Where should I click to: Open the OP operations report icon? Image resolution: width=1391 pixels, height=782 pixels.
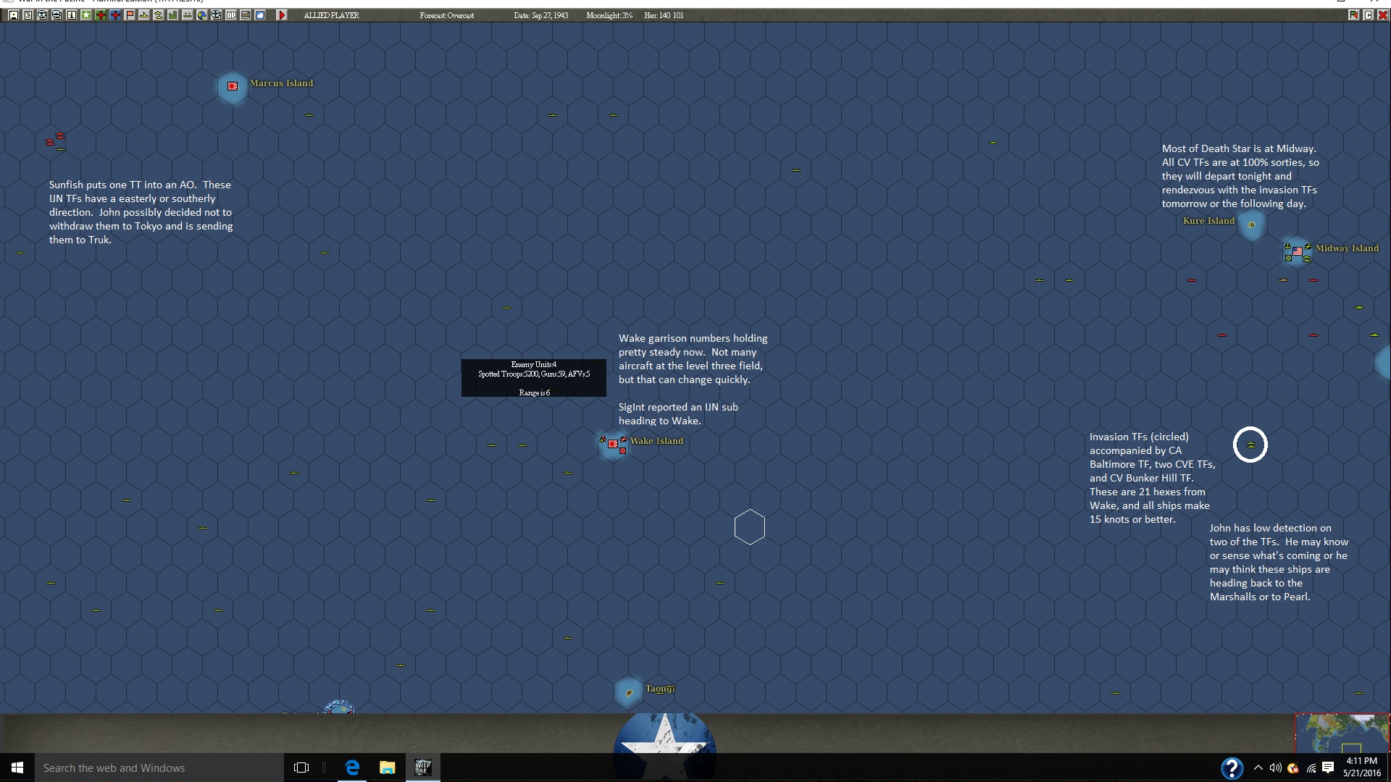[231, 15]
